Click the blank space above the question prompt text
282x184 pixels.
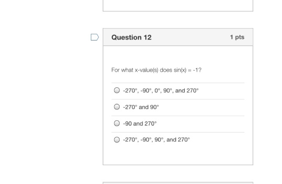click(x=178, y=56)
